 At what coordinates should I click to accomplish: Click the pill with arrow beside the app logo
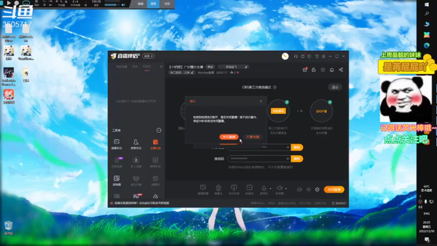[x=148, y=56]
